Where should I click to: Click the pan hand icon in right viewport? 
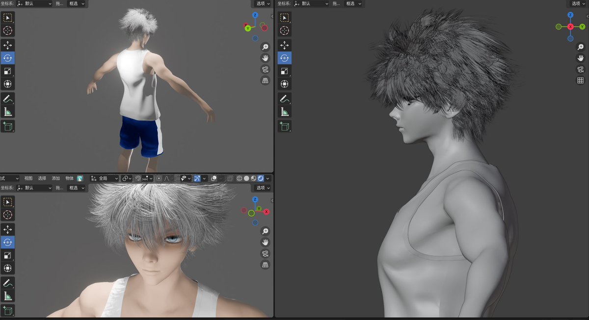click(580, 58)
